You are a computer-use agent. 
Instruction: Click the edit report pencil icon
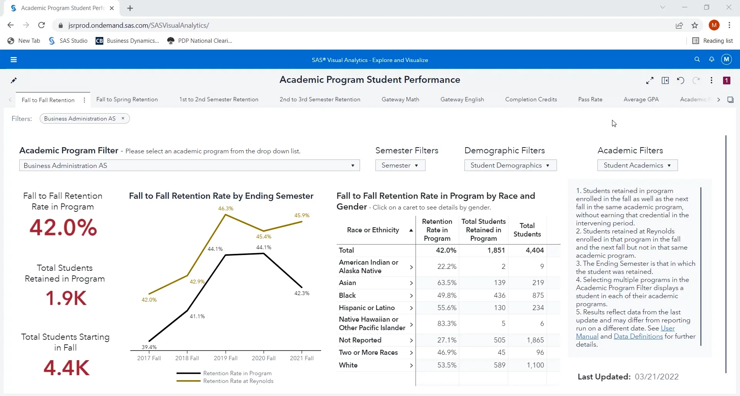(14, 80)
